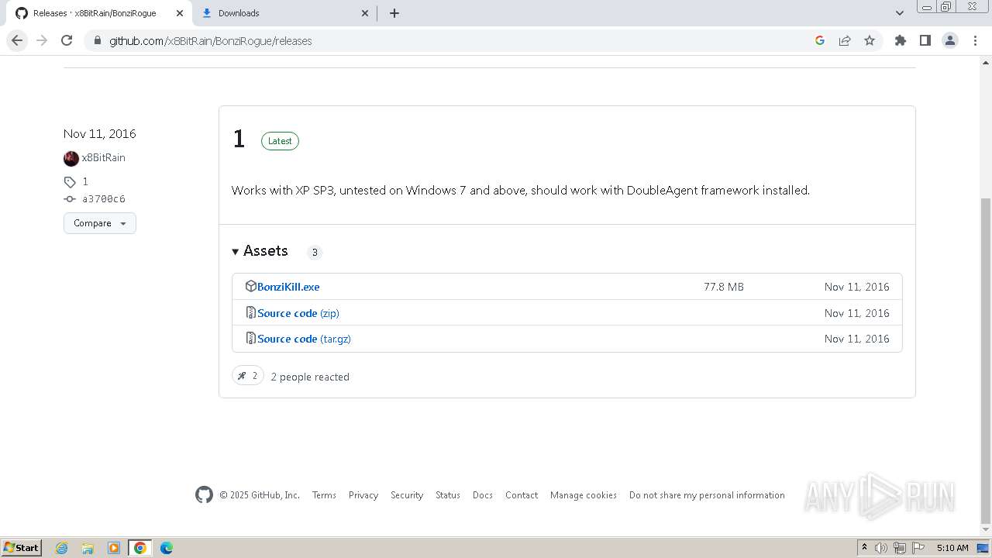992x558 pixels.
Task: Open the Terms footer link
Action: point(324,495)
